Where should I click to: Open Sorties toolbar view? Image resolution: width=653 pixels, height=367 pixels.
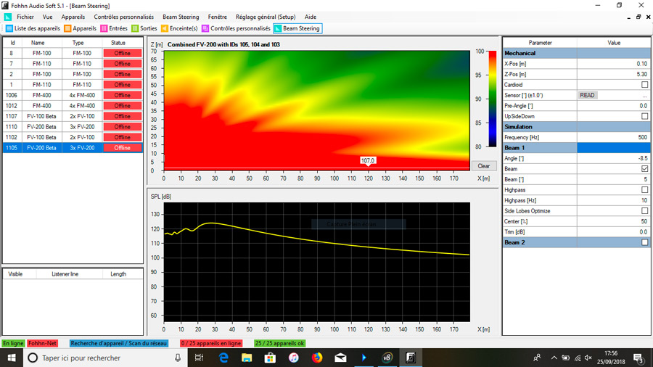144,28
